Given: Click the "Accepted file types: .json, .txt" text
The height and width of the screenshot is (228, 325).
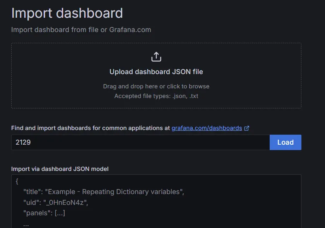Looking at the screenshot, I should (156, 96).
